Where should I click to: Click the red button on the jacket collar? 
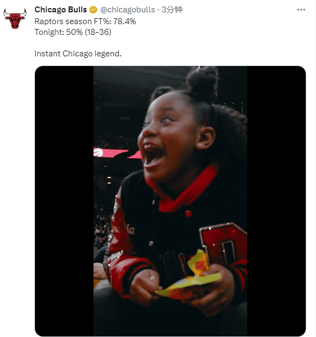(188, 214)
